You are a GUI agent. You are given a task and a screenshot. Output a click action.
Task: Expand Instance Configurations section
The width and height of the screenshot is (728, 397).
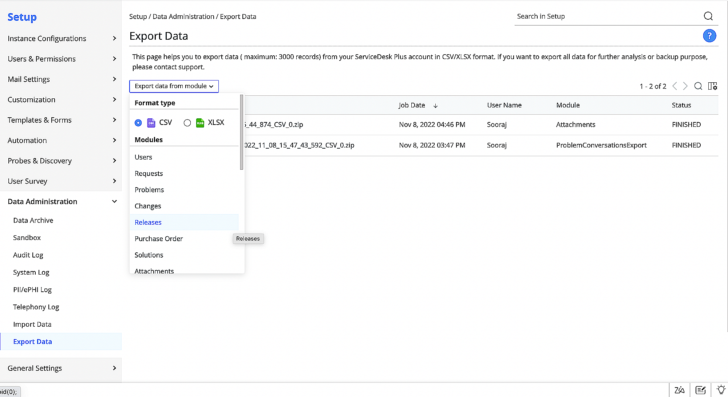click(114, 38)
